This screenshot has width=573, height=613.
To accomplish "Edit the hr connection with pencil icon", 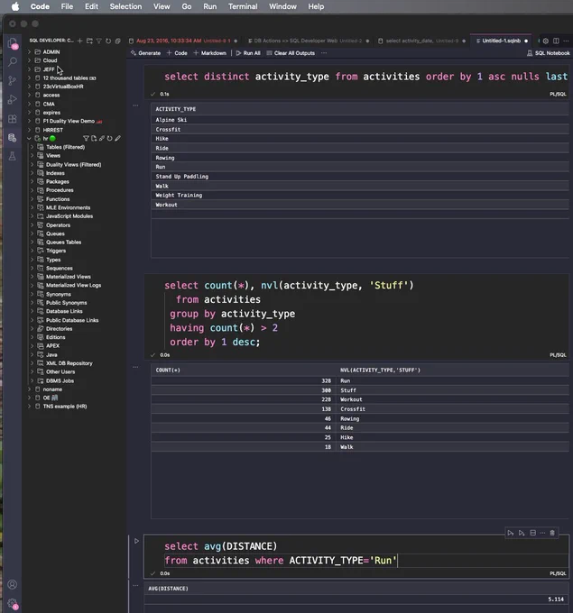I will tap(118, 139).
